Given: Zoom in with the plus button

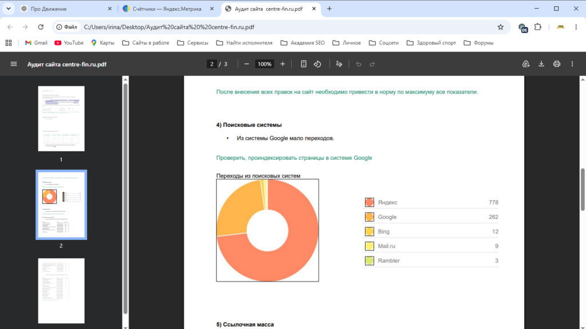Looking at the screenshot, I should (x=283, y=64).
